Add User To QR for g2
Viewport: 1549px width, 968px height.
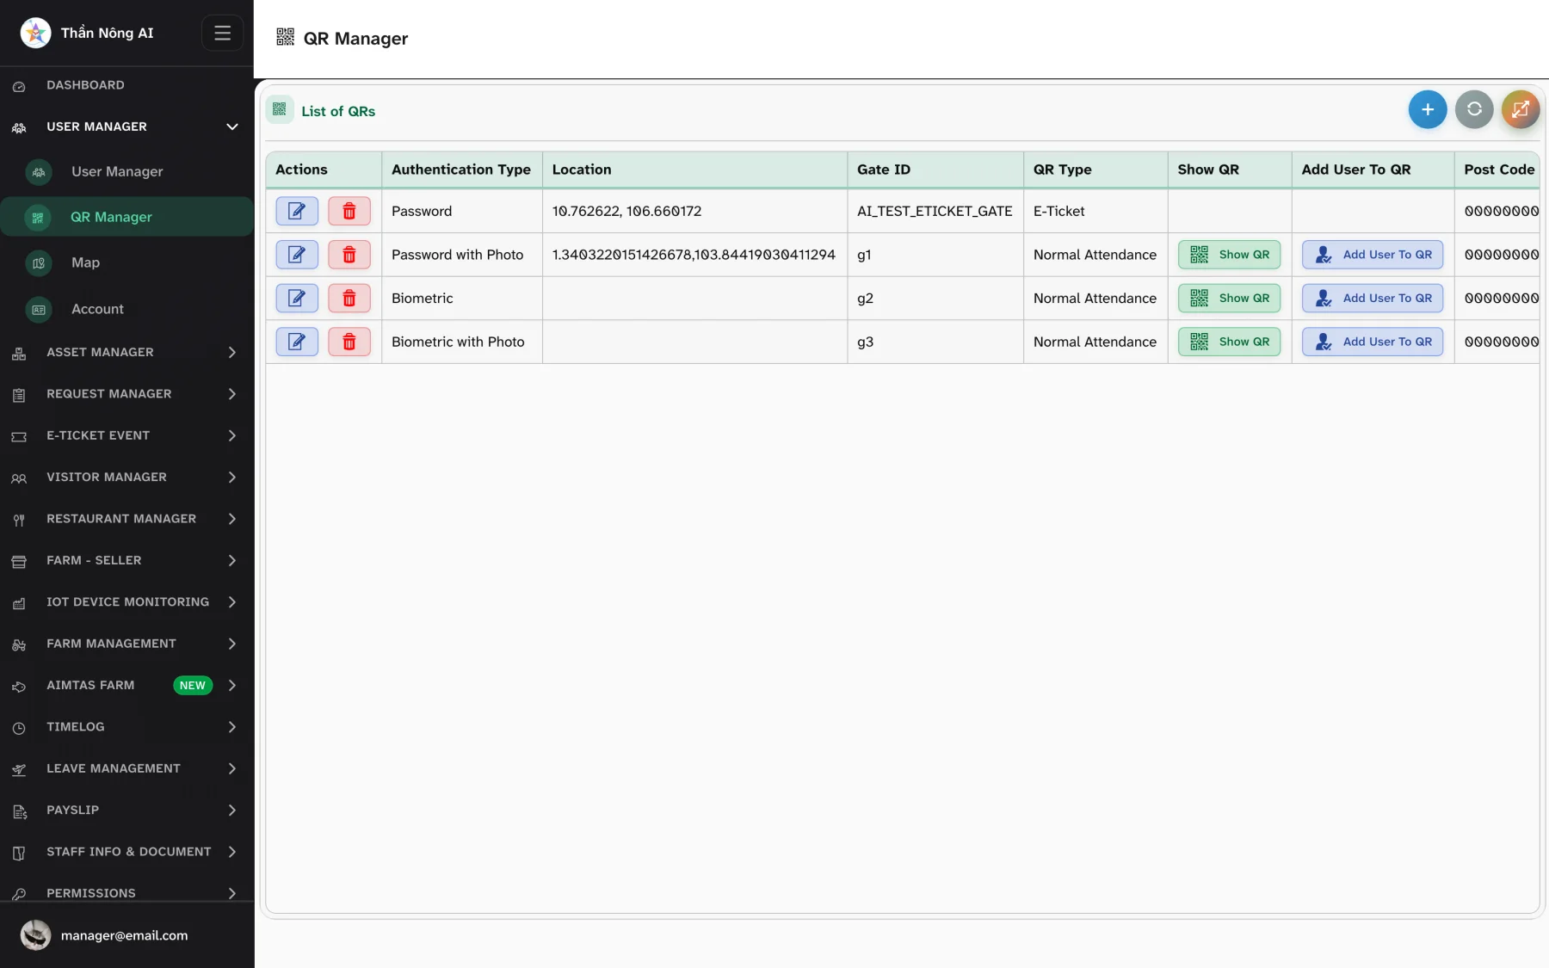1373,298
